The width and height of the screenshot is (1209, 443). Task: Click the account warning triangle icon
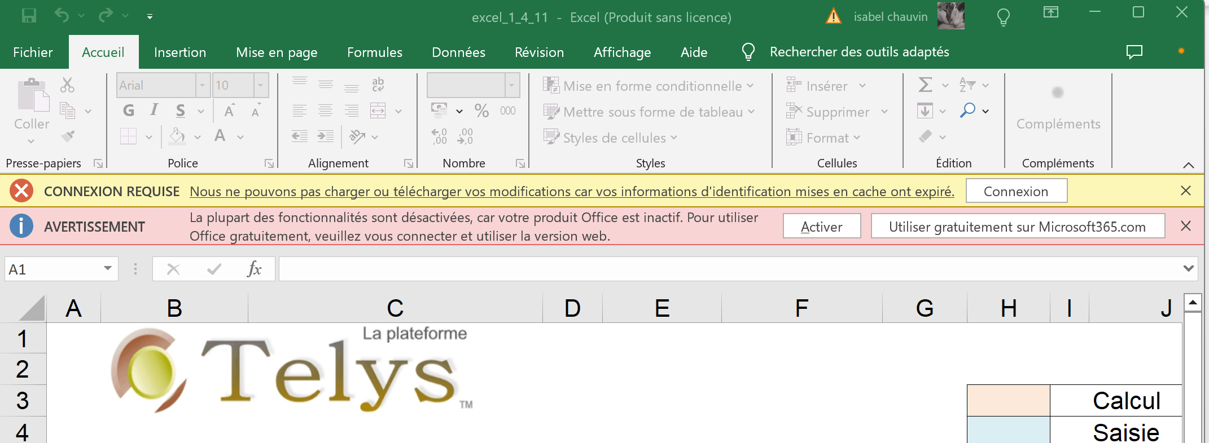[833, 16]
